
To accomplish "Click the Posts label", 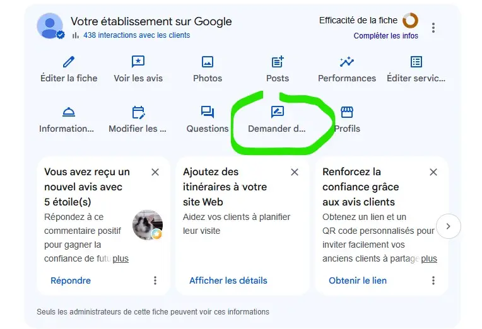I will tap(278, 78).
